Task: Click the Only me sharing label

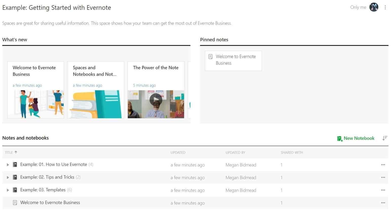Action: (358, 7)
